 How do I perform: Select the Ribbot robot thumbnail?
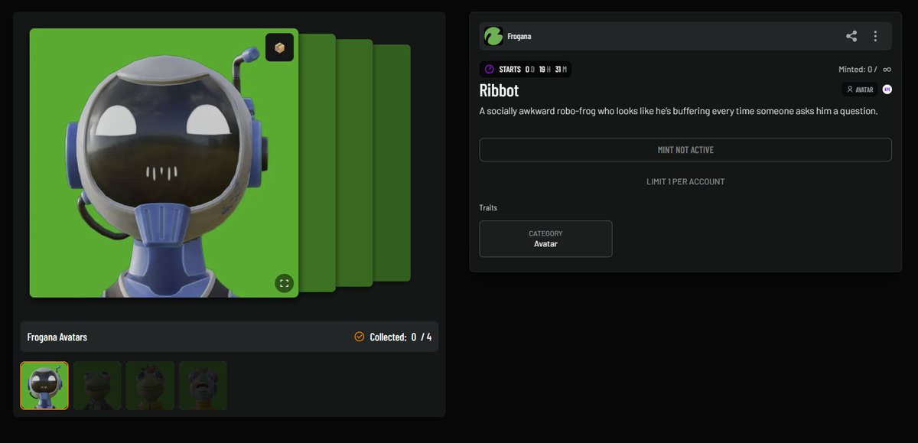point(44,386)
